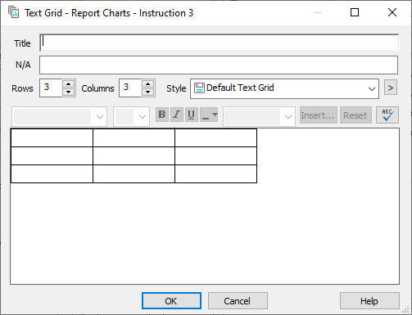
Task: Open the text color dropdown arrow
Action: point(215,115)
